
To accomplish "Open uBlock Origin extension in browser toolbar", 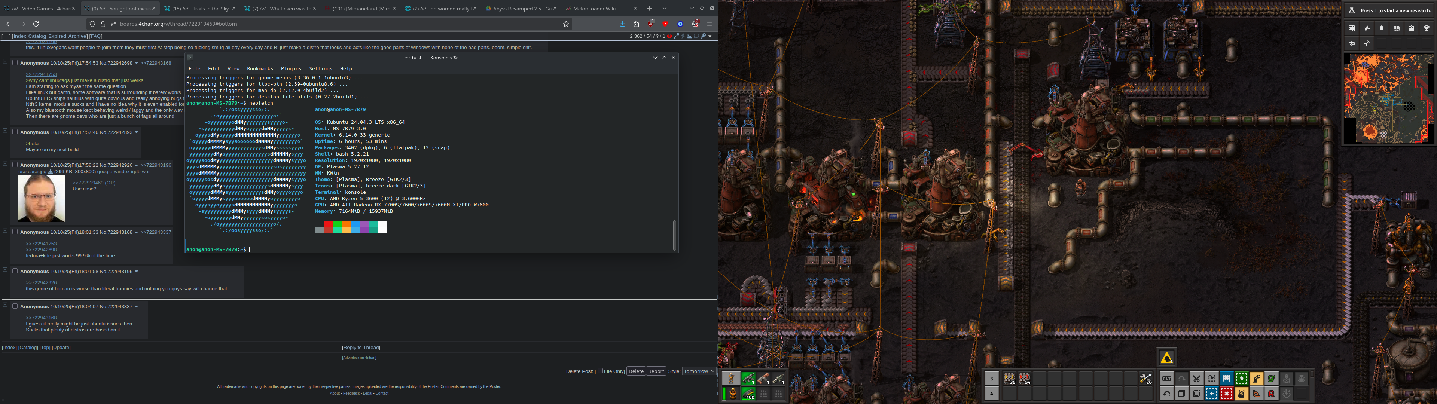I will 651,24.
